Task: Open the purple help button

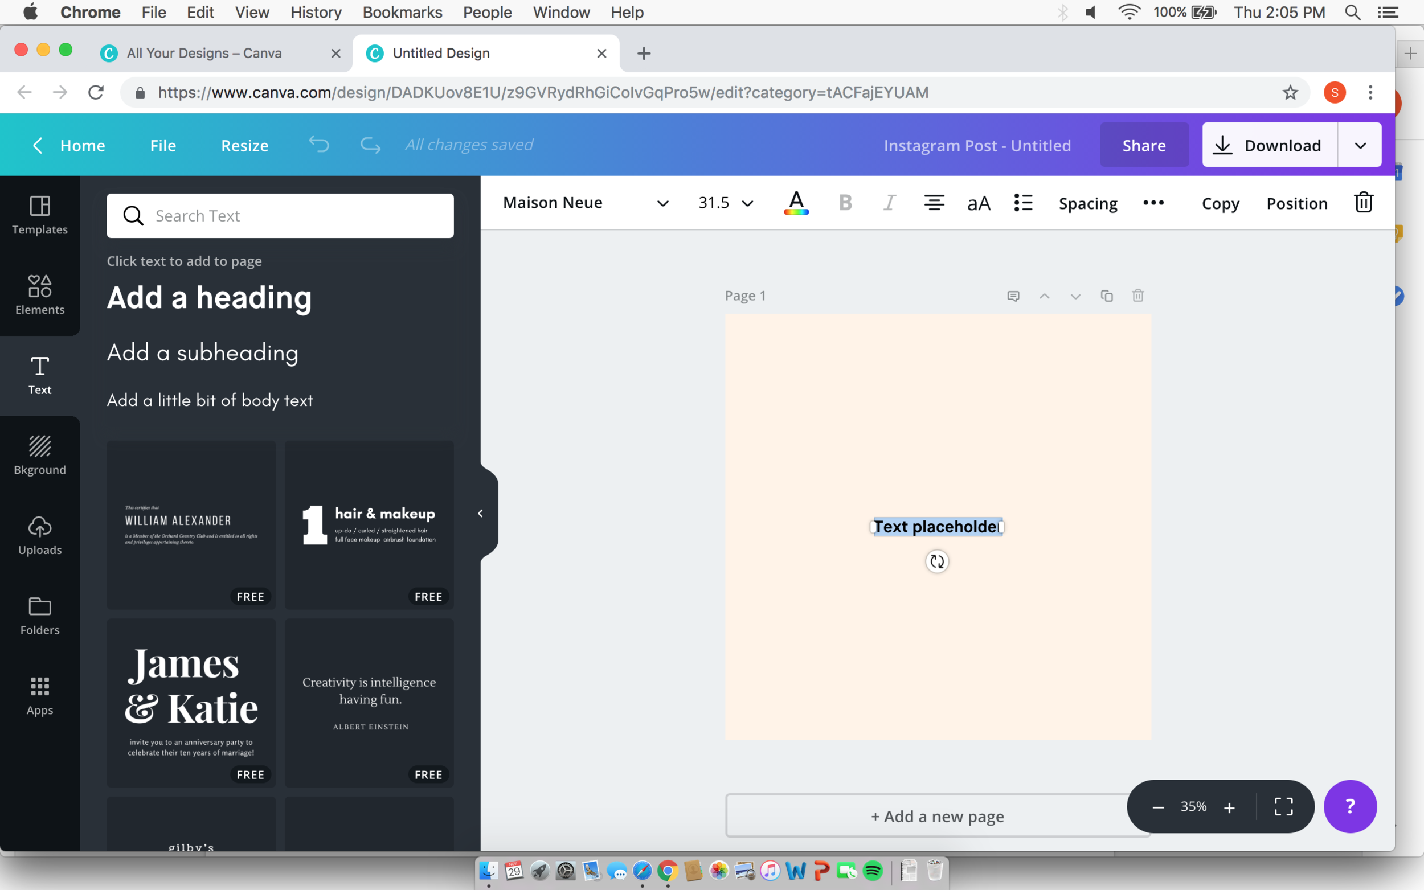Action: click(1350, 806)
